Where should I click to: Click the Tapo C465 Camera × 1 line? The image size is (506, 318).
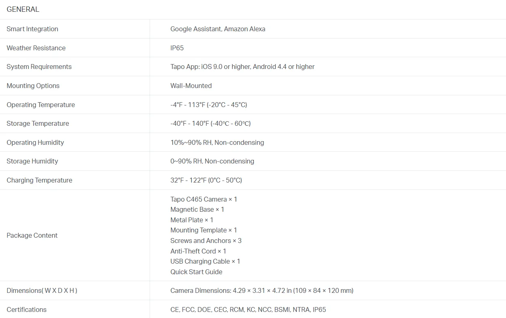(x=204, y=199)
